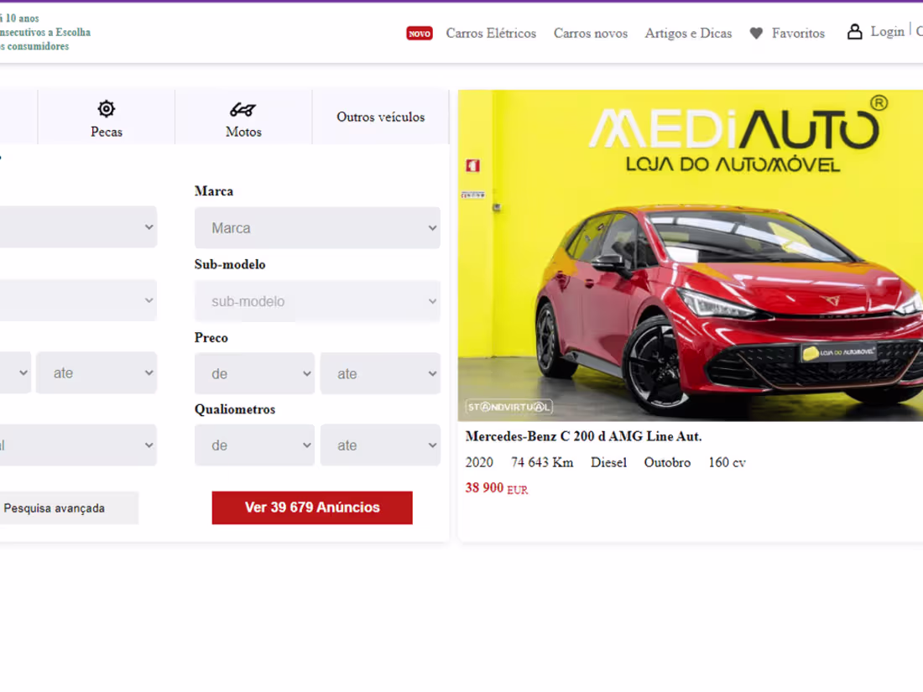Open Artigos e Dicas page
923x692 pixels.
(x=688, y=34)
